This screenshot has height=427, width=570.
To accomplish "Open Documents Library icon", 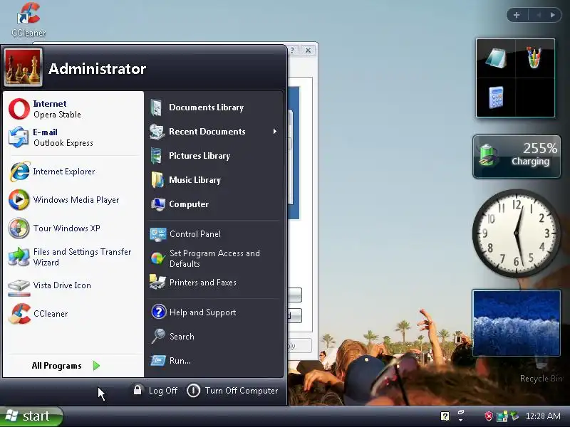I will 157,107.
